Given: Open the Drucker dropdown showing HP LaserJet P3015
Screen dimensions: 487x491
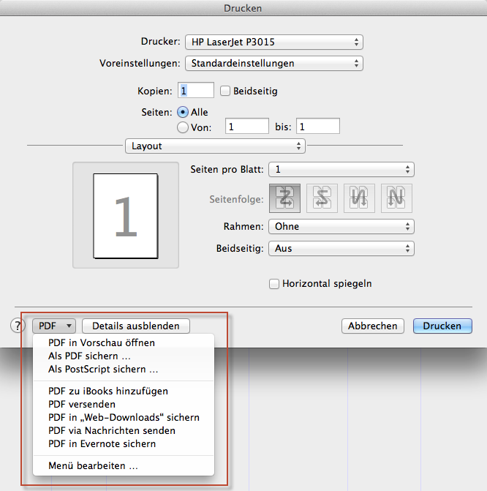Looking at the screenshot, I should pos(273,42).
